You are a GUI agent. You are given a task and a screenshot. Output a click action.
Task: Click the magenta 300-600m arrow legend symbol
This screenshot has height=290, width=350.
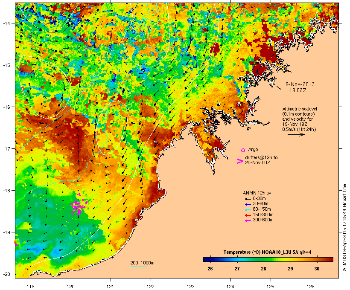[x=248, y=220]
